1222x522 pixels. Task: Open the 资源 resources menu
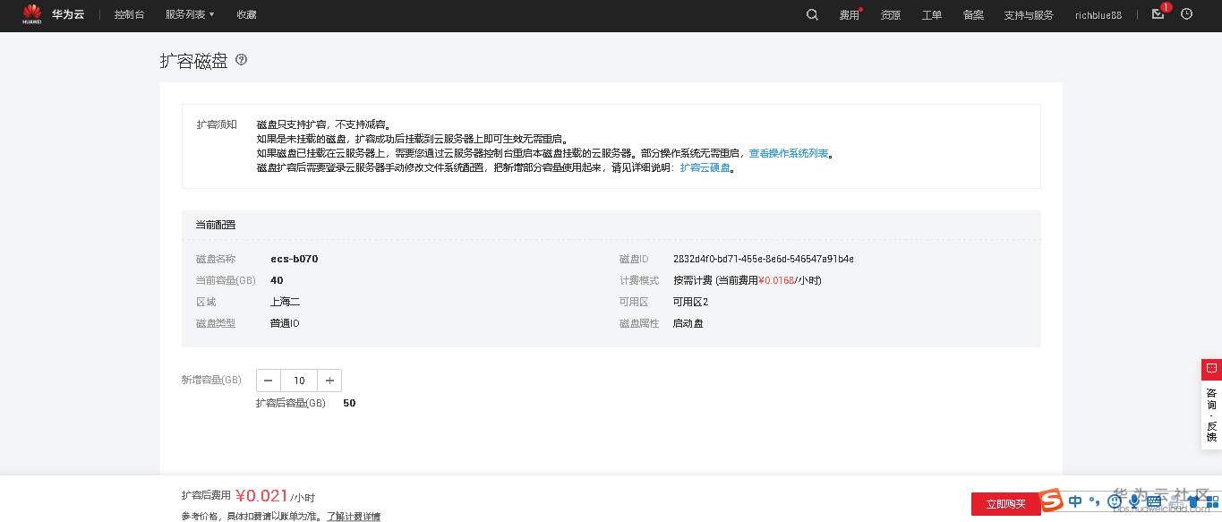890,15
